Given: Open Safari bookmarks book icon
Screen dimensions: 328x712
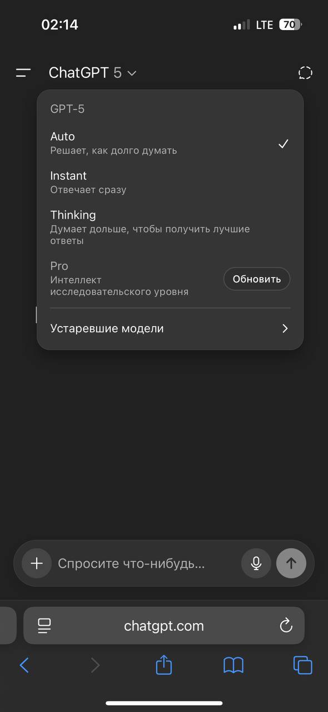Looking at the screenshot, I should tap(233, 665).
